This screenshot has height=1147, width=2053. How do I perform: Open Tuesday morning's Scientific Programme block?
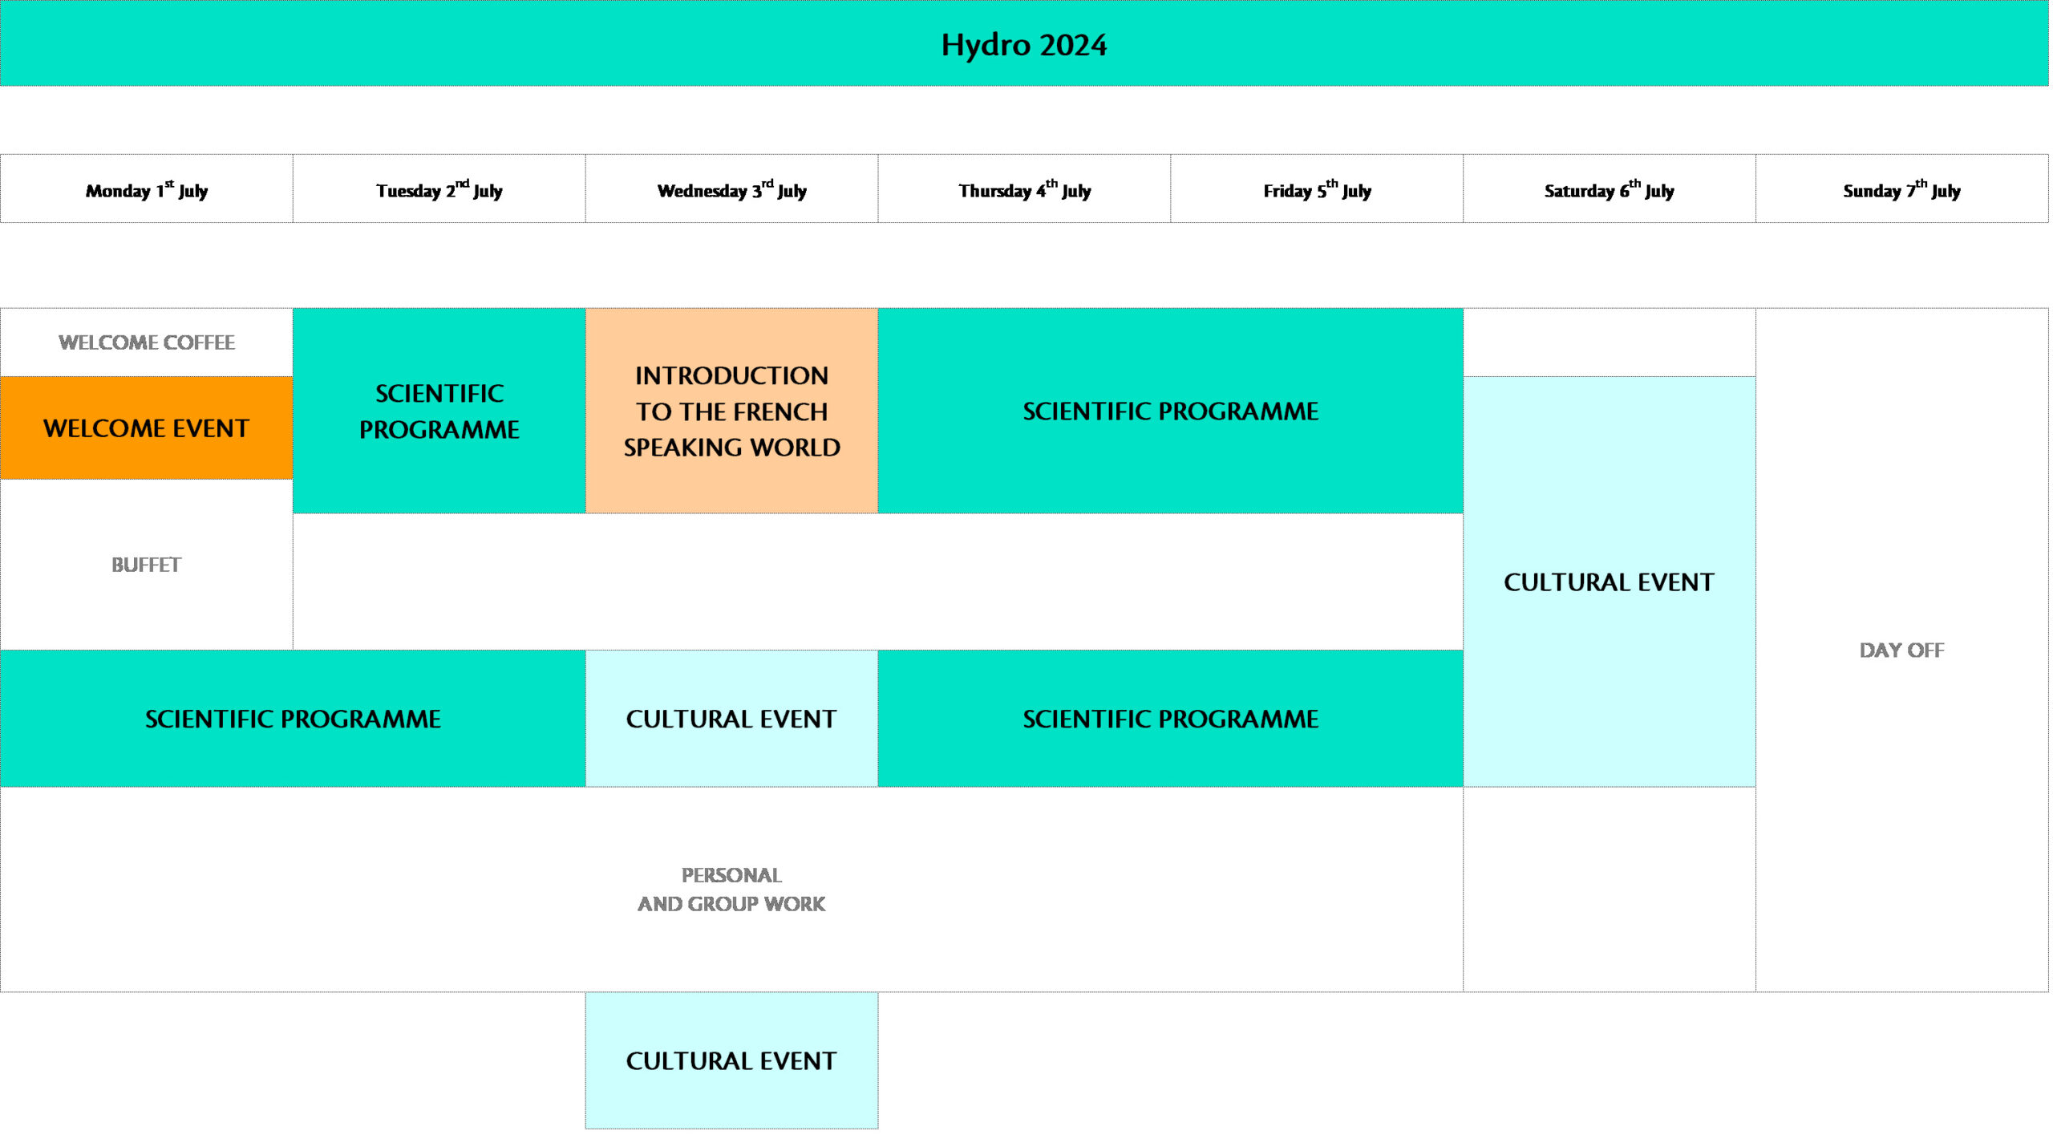[x=439, y=411]
